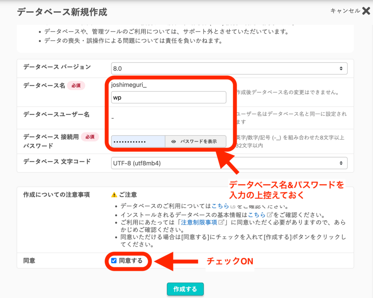The height and width of the screenshot is (298, 373).
Task: Click the 必須 badge beside データベース名
Action: coord(76,86)
